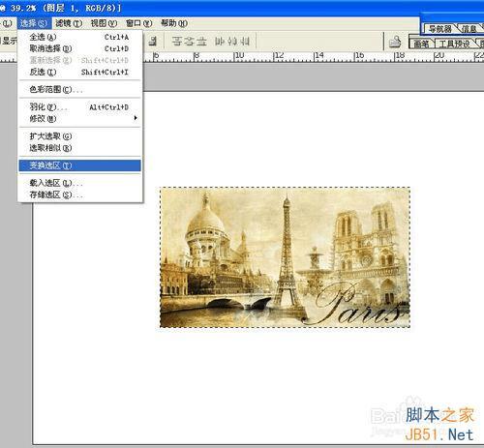Click distribute horizontal centers icon
The height and width of the screenshot is (448, 484).
point(232,41)
